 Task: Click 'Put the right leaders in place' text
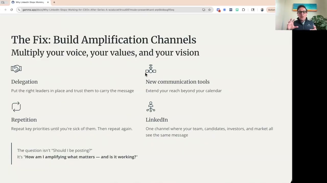tap(73, 91)
